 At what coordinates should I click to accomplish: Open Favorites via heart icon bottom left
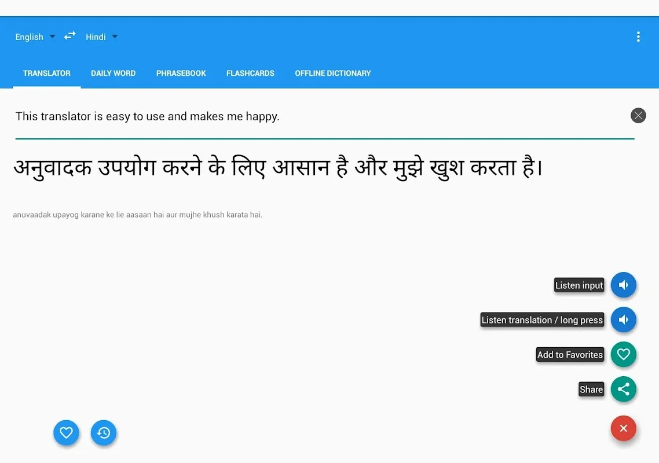[x=66, y=432]
